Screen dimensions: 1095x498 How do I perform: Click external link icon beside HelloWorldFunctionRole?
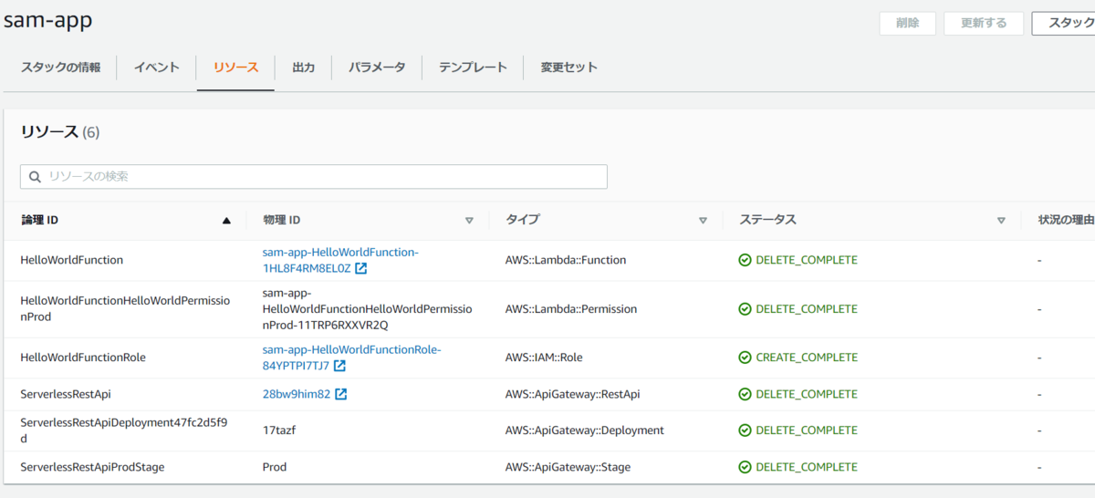(x=339, y=366)
